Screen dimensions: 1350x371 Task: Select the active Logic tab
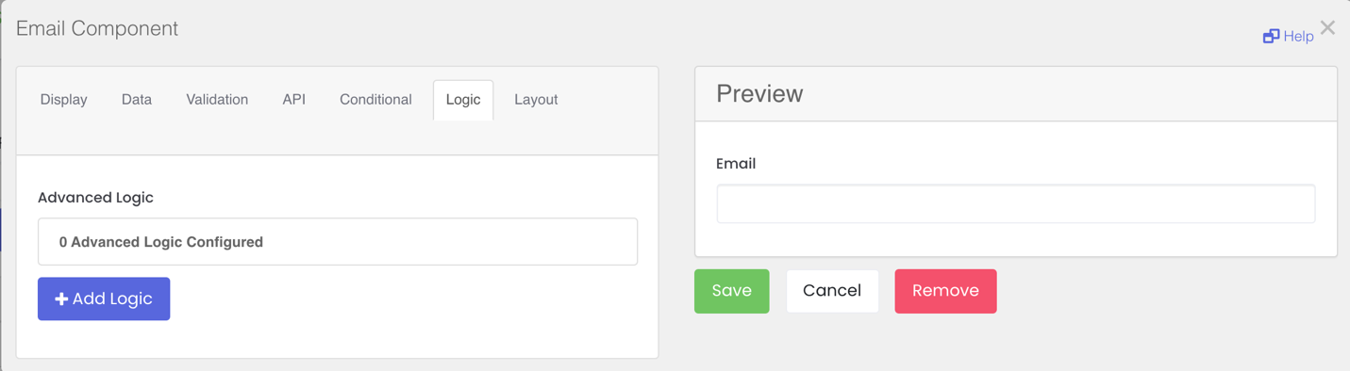[x=463, y=100]
